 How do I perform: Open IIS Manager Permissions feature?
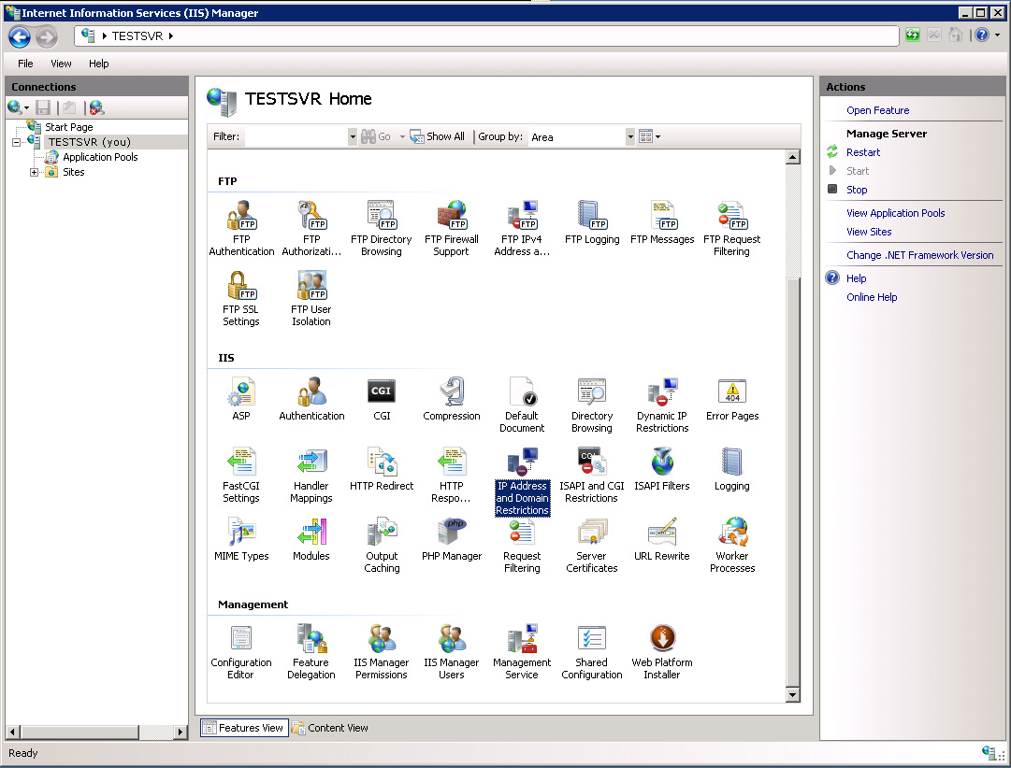(x=382, y=651)
